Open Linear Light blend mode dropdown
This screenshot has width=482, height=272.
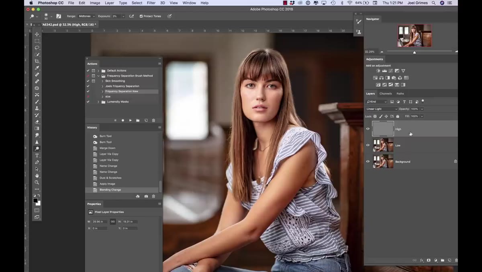pos(382,109)
